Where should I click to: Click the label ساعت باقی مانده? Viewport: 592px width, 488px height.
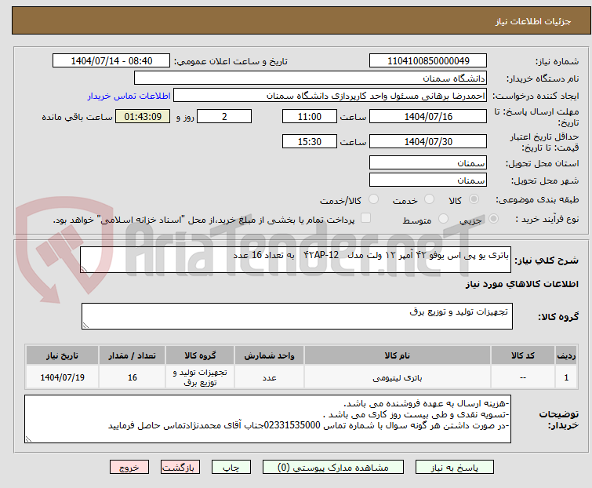pos(77,117)
